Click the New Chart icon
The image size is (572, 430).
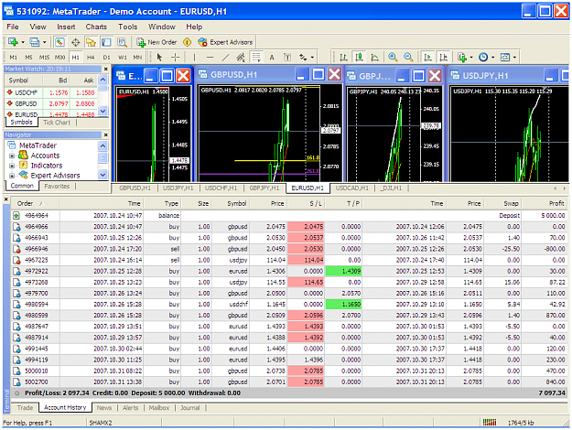(13, 42)
